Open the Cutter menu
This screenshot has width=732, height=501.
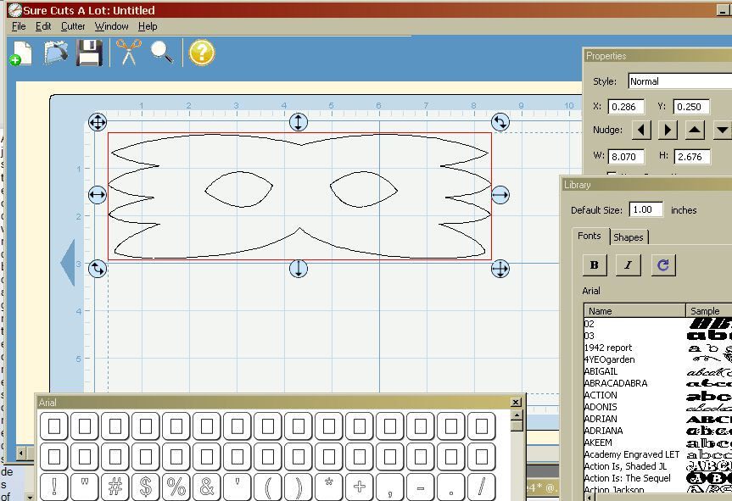coord(73,26)
